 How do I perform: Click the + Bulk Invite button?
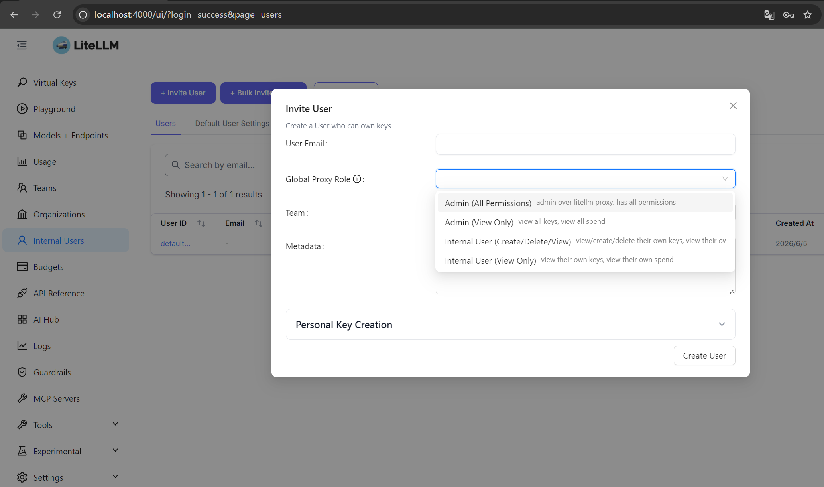246,93
